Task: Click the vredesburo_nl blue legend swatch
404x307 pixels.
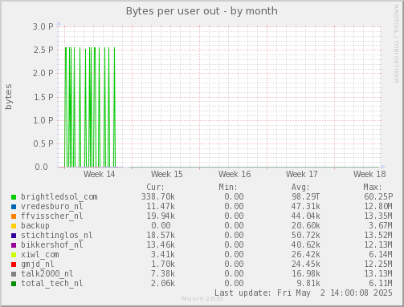Action: [x=14, y=207]
